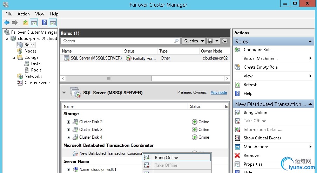This screenshot has height=173, width=317.
Task: Click the Owner Node column header
Action: (x=215, y=51)
